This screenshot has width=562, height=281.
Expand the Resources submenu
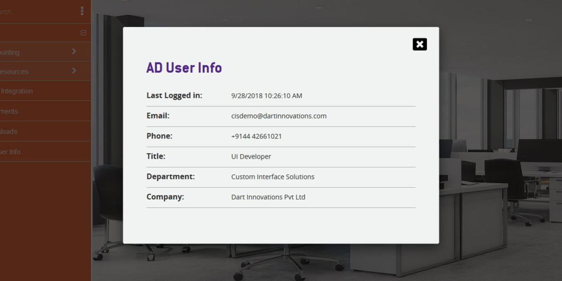37,71
